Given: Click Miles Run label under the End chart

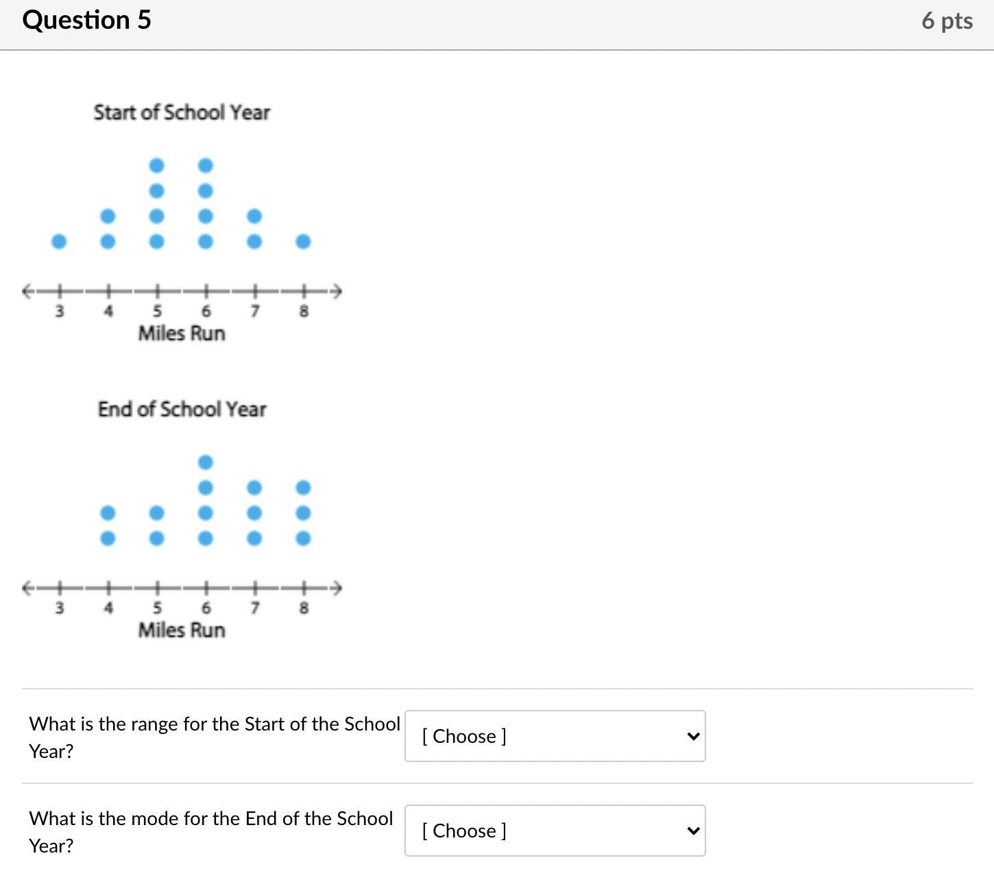Looking at the screenshot, I should (x=182, y=630).
